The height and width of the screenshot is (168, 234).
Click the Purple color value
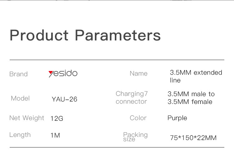[177, 118]
